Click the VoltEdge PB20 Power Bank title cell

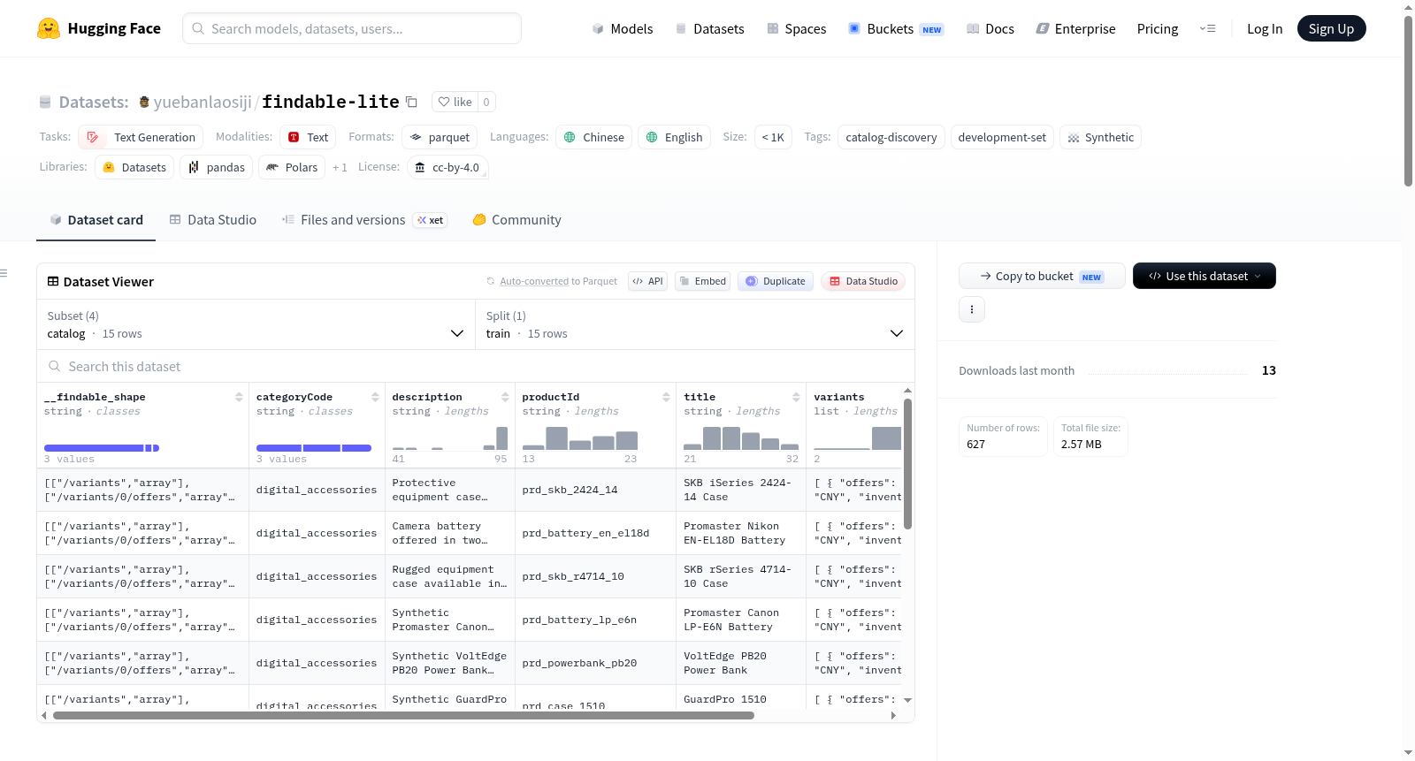tap(741, 663)
